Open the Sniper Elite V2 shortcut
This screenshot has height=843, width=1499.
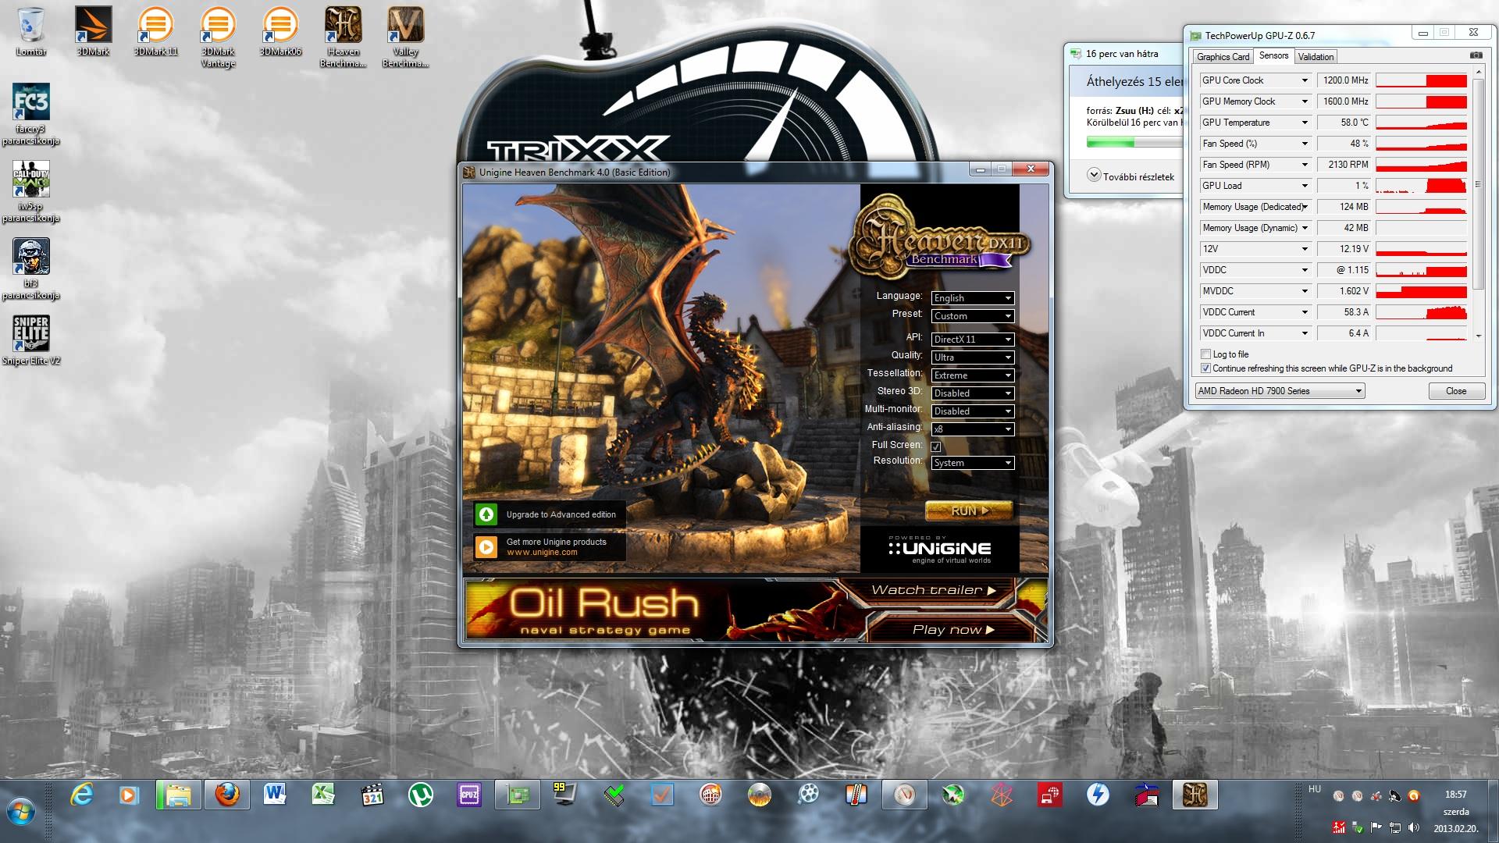(x=31, y=340)
